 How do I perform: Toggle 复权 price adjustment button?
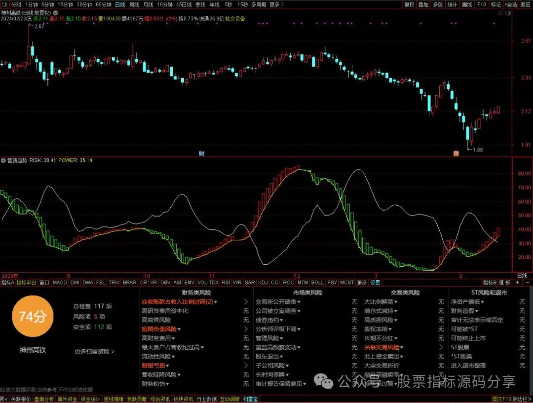point(409,4)
